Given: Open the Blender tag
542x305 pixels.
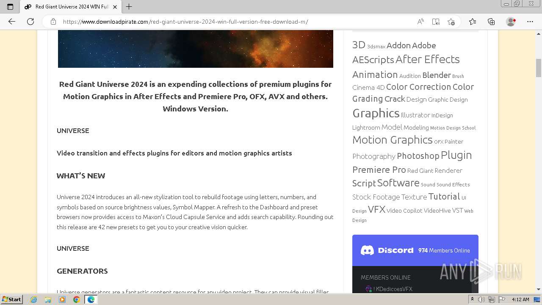Looking at the screenshot, I should 437,75.
